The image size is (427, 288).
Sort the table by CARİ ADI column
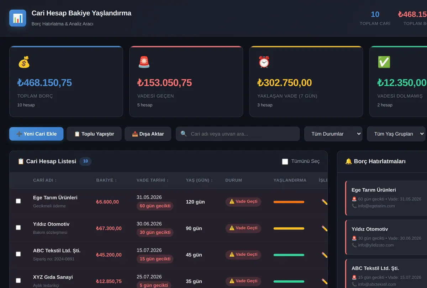(x=45, y=180)
